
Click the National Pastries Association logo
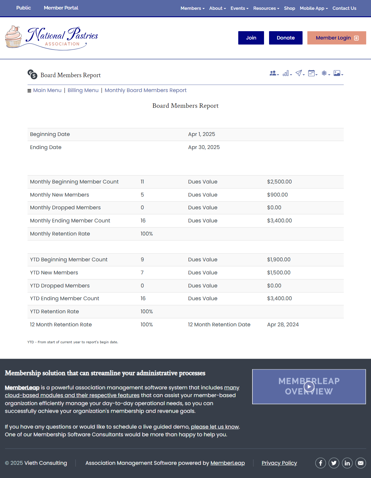click(x=52, y=38)
